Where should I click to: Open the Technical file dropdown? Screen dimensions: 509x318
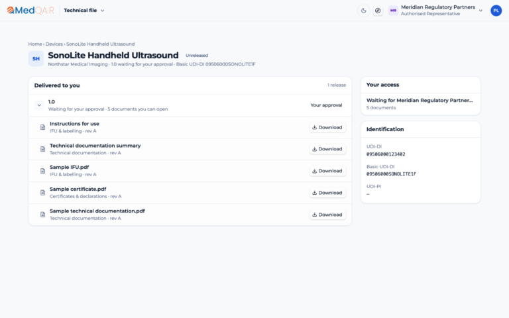(x=84, y=11)
